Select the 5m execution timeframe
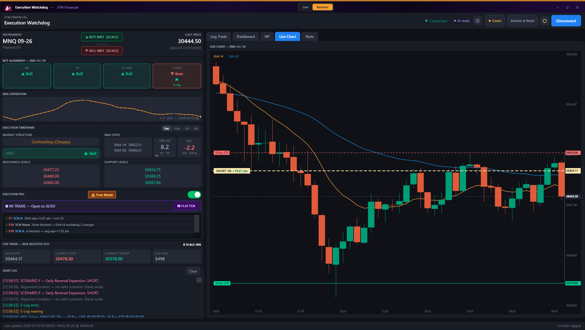This screenshot has width=585, height=330. (x=166, y=129)
